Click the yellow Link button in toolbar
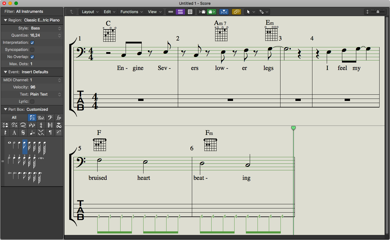 236,12
